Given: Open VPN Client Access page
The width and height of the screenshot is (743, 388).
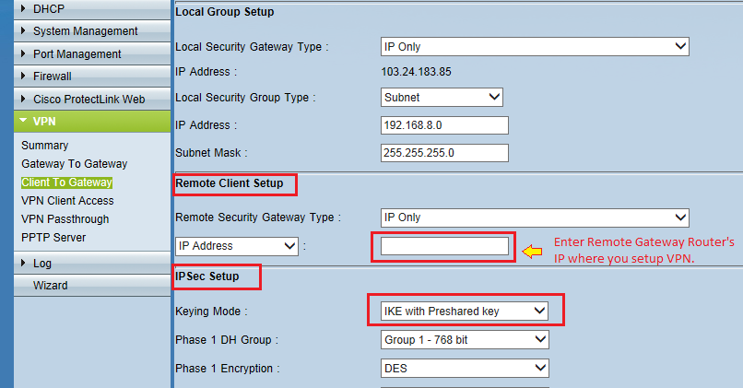Looking at the screenshot, I should pos(67,201).
